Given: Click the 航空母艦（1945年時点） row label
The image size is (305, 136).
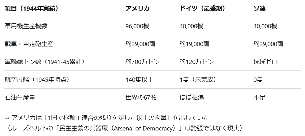Looking at the screenshot, I should click(37, 80).
